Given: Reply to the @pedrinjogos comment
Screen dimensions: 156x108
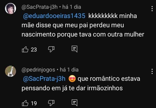Looking at the screenshot, I should point(74,102).
